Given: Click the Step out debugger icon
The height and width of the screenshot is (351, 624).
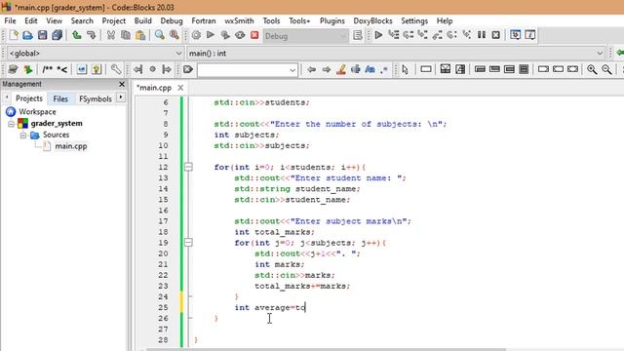Looking at the screenshot, I should coord(438,35).
